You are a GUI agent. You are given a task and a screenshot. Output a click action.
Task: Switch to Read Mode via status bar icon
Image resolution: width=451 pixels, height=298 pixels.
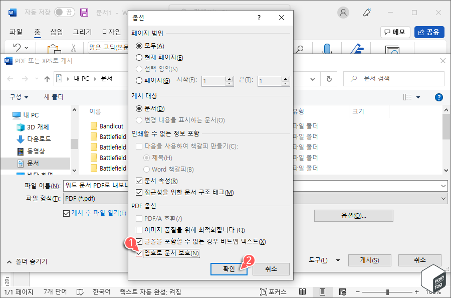(302, 291)
